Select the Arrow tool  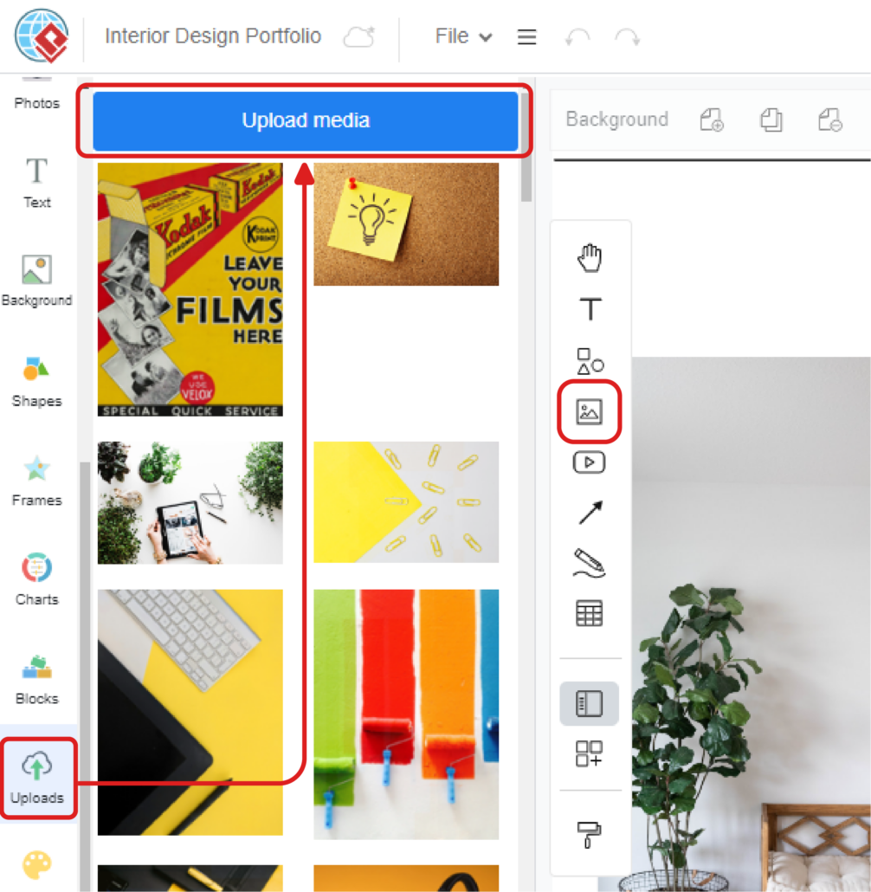(x=590, y=512)
